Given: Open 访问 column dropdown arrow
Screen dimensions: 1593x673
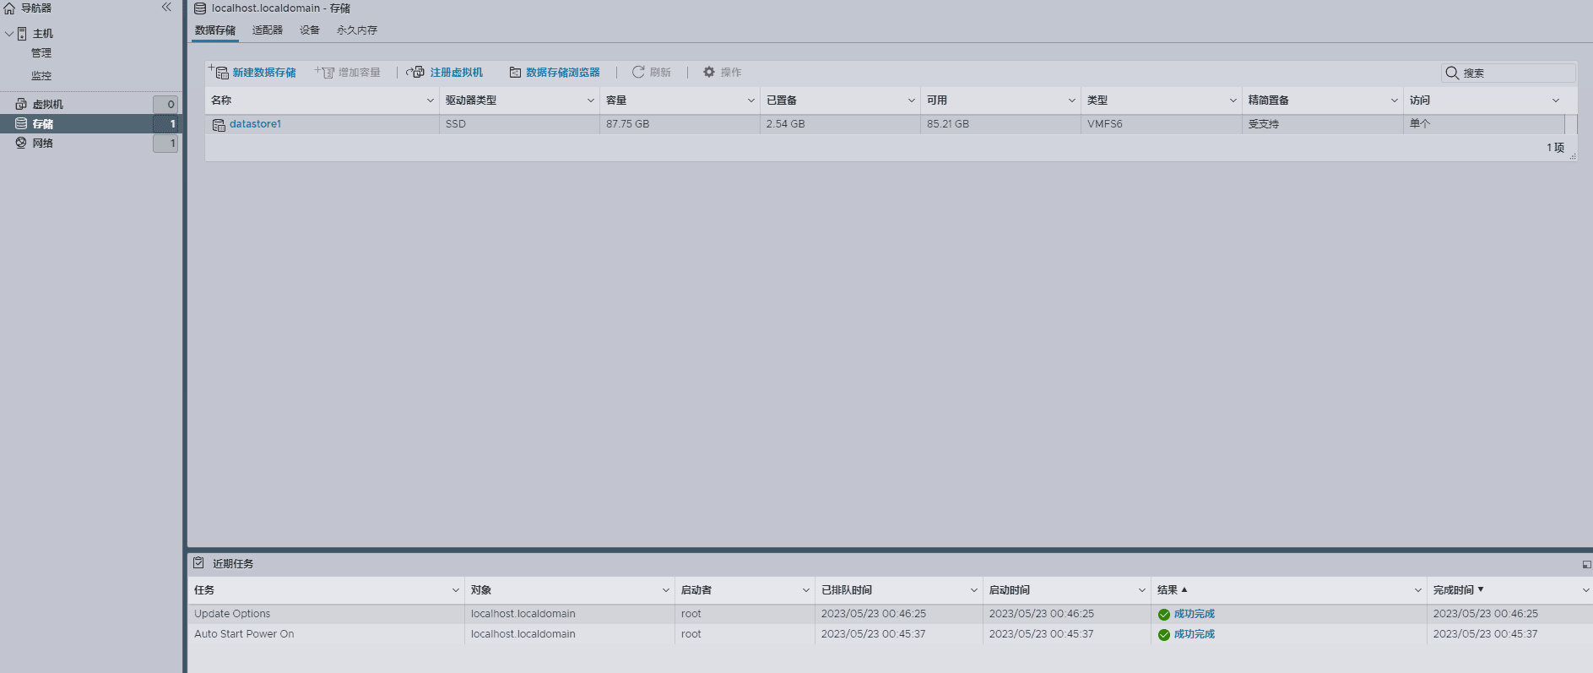Looking at the screenshot, I should [x=1556, y=100].
